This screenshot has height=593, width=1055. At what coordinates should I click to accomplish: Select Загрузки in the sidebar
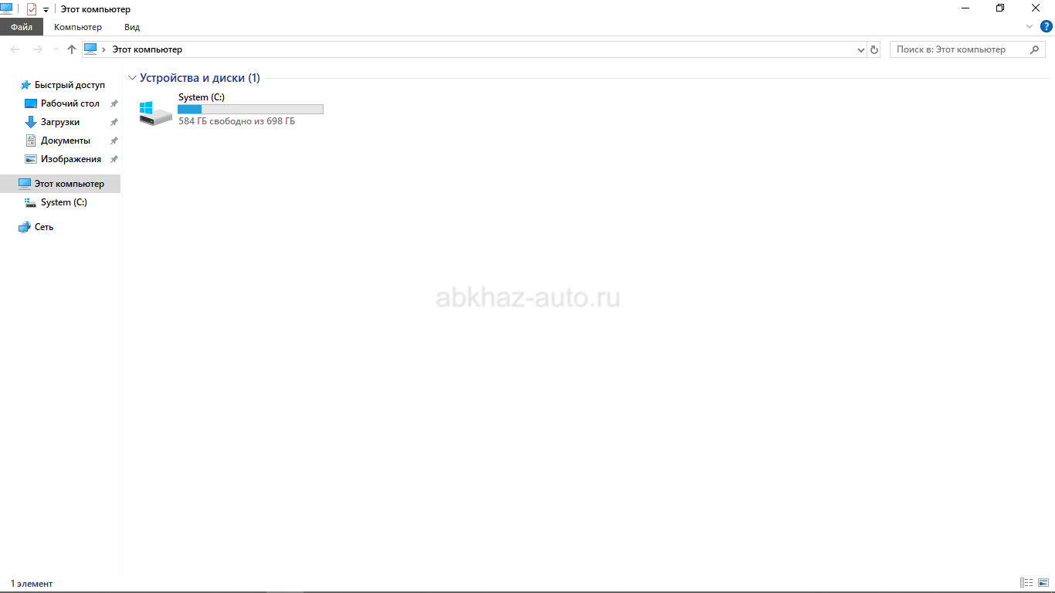(60, 122)
